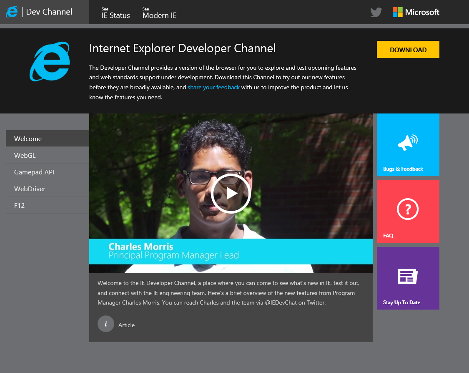
Task: Open the IE Status header link
Action: pos(116,15)
